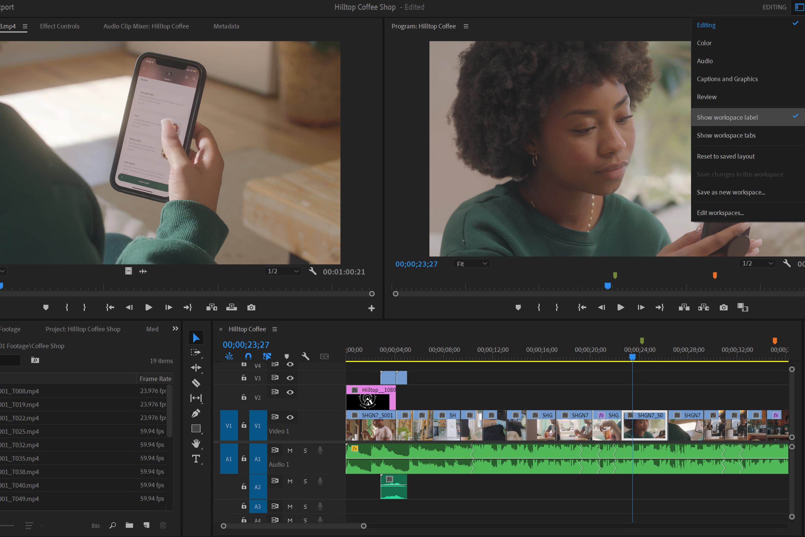805x537 pixels.
Task: Click Overwrite button in Source monitor
Action: (231, 308)
